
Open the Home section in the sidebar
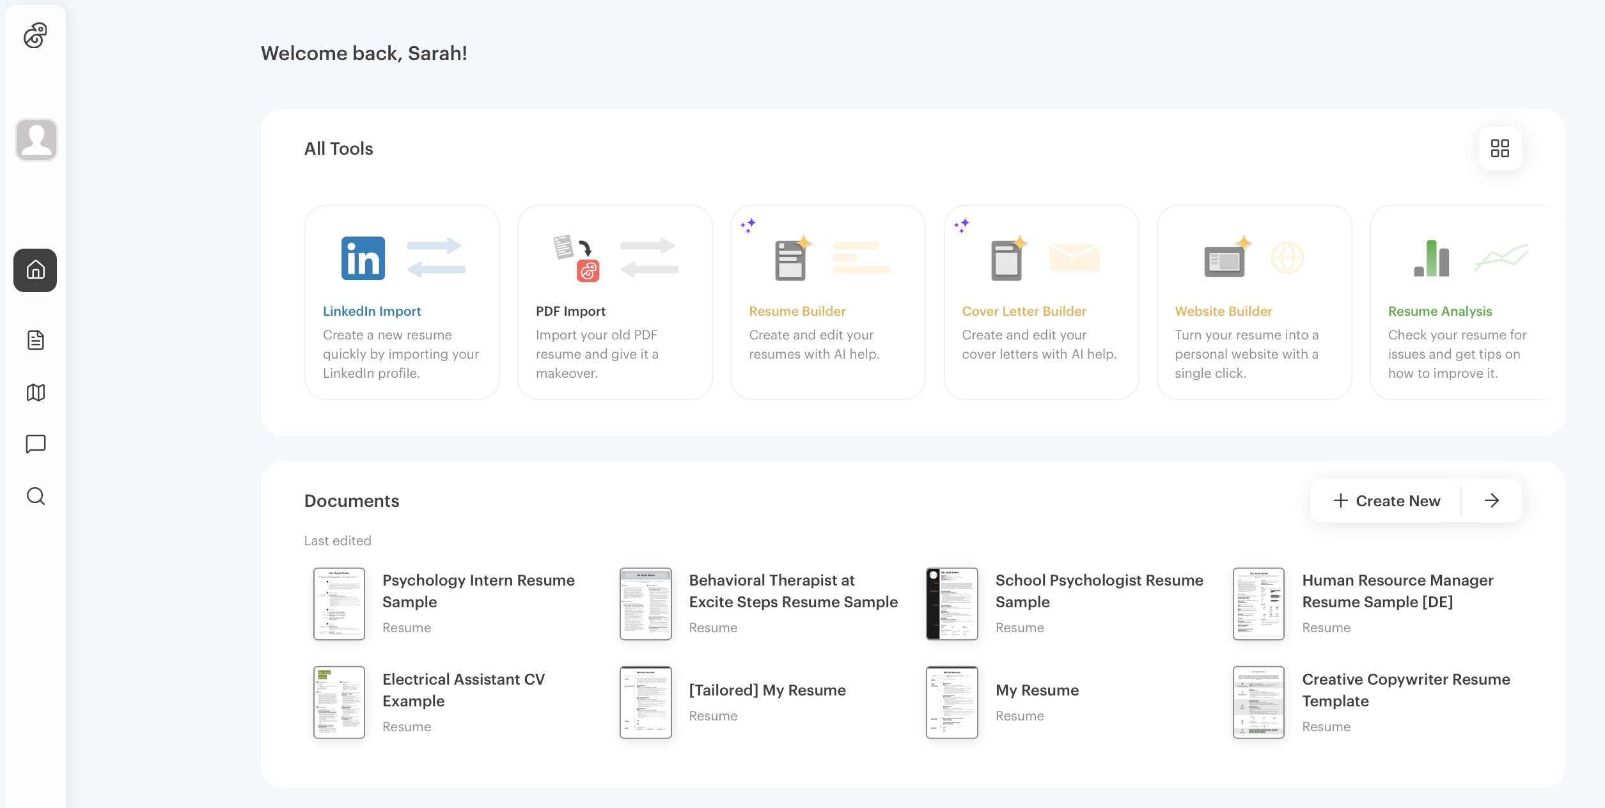(x=35, y=270)
